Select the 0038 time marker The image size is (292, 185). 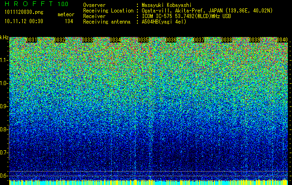[x=227, y=40]
